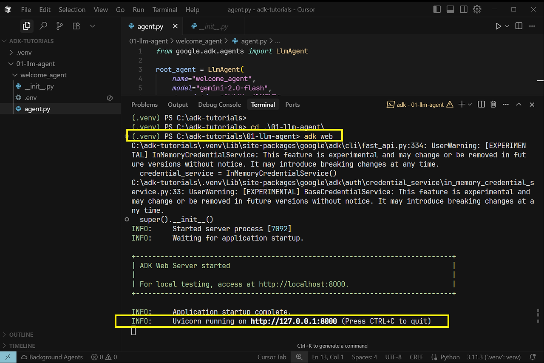Click Background Agents in the status bar
544x363 pixels.
(x=52, y=357)
